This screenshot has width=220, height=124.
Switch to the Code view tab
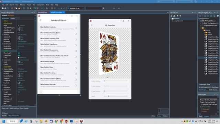click(153, 116)
